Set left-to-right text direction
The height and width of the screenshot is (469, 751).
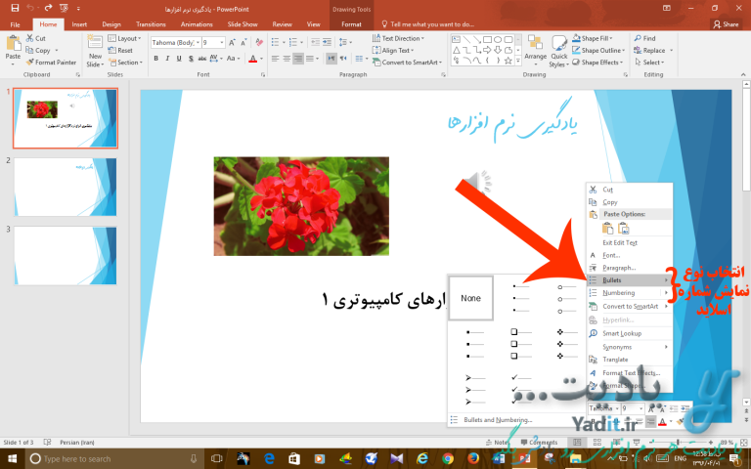point(331,59)
